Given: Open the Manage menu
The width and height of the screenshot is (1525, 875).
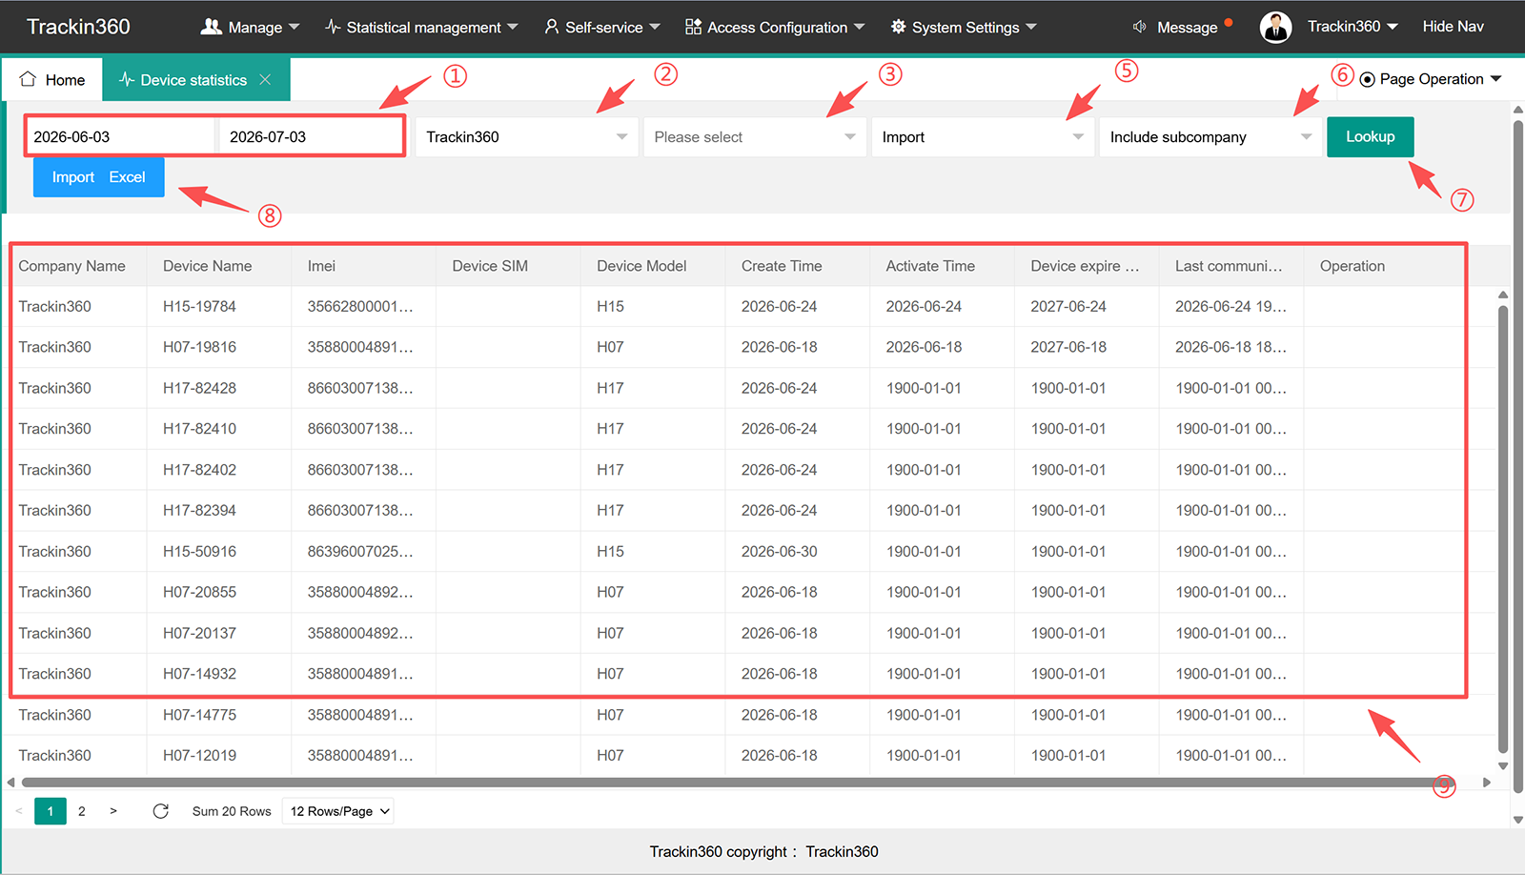Looking at the screenshot, I should tap(250, 27).
